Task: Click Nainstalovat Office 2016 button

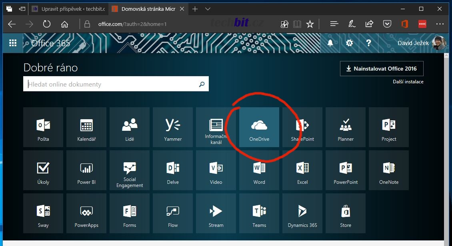Action: coord(381,69)
